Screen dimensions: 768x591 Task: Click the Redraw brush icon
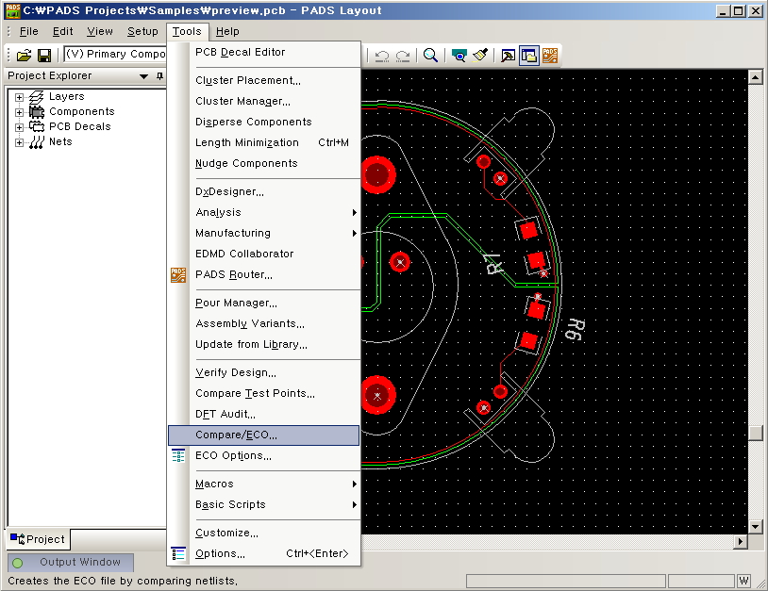480,56
